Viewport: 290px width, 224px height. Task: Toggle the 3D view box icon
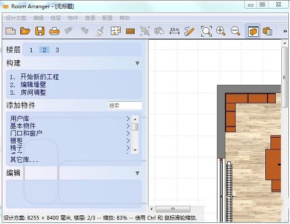point(253,31)
